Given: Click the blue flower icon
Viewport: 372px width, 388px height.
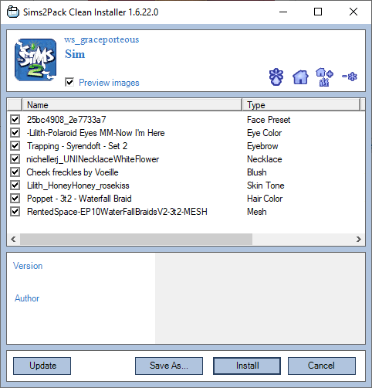Looking at the screenshot, I should pyautogui.click(x=276, y=77).
